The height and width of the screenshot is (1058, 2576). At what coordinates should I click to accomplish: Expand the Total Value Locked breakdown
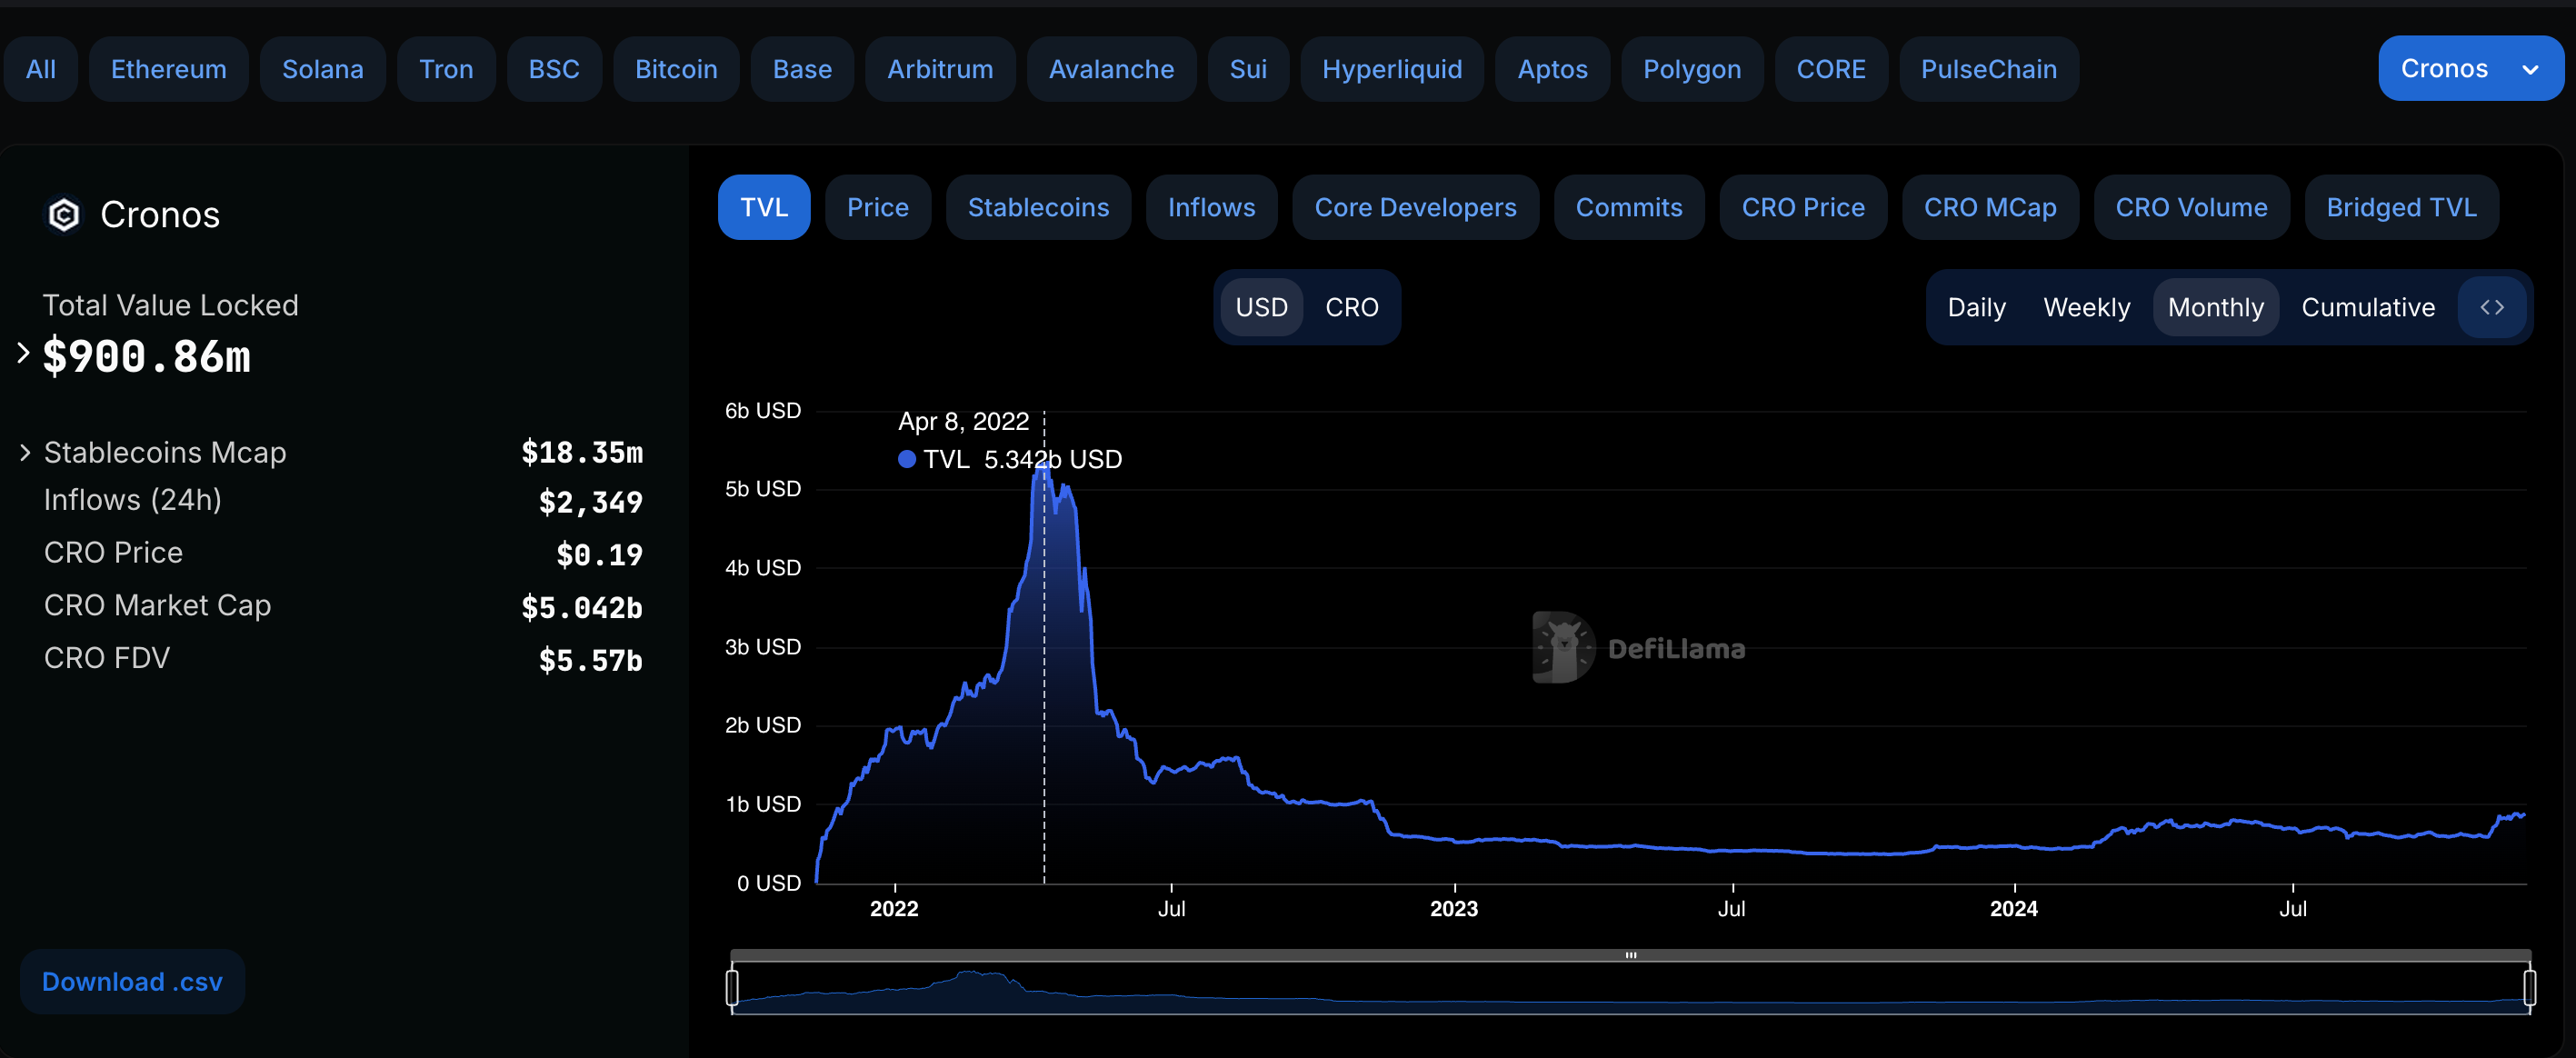point(23,352)
